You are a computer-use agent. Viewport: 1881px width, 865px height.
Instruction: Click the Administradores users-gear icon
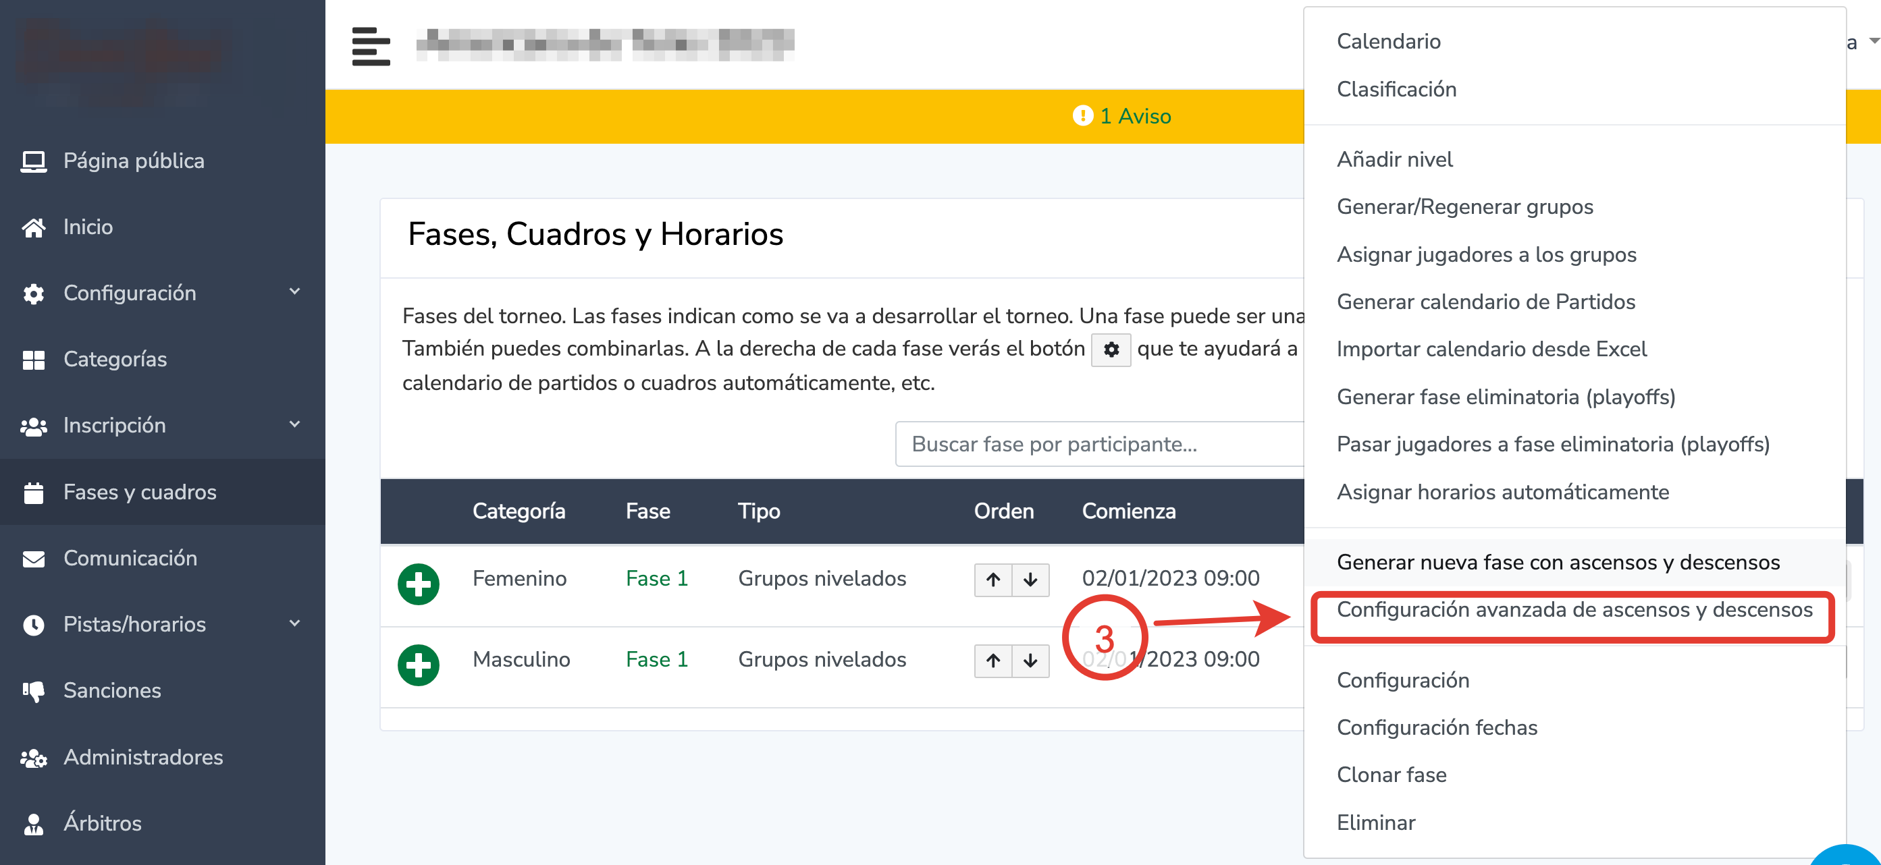tap(34, 758)
